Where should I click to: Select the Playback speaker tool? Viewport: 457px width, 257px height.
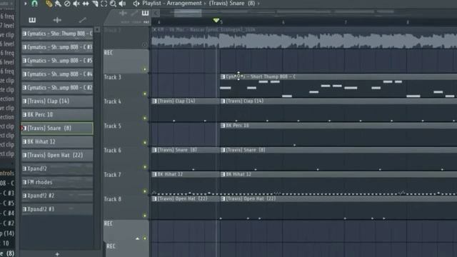[122, 4]
